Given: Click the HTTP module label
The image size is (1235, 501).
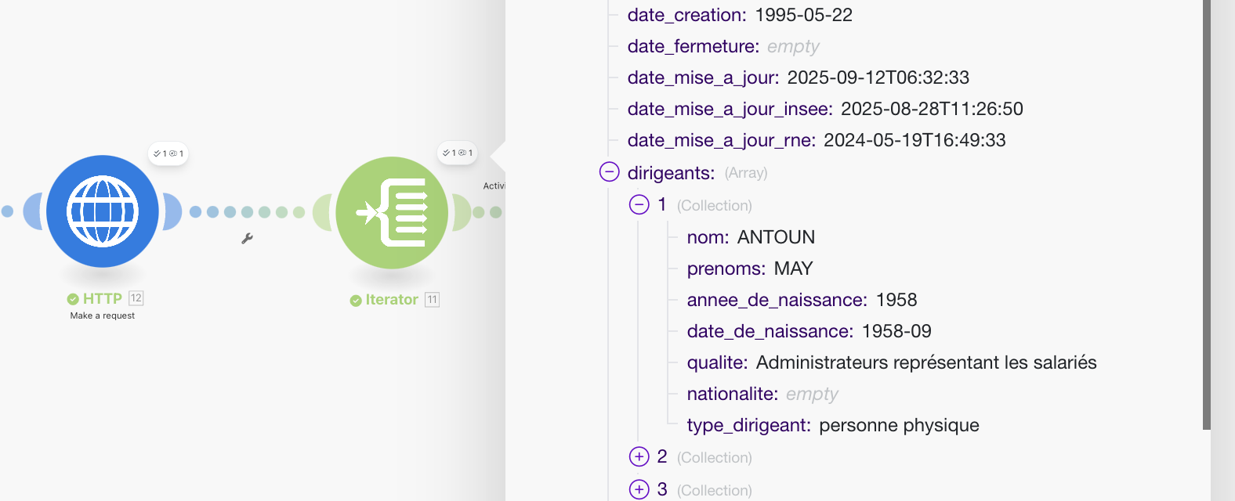Looking at the screenshot, I should tap(103, 299).
